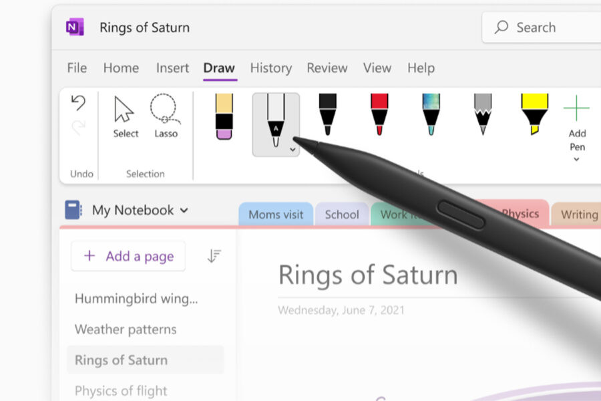Click the blue notebook icon
The image size is (601, 401).
pos(73,210)
